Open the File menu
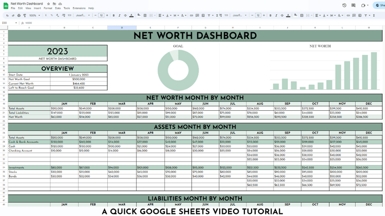Viewport: 385px width, 216px height. (13, 8)
